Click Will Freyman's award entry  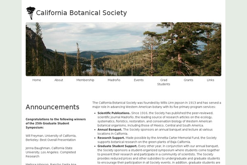[x=50, y=138]
